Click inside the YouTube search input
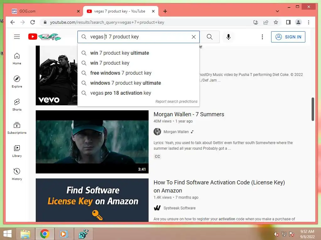 (139, 37)
